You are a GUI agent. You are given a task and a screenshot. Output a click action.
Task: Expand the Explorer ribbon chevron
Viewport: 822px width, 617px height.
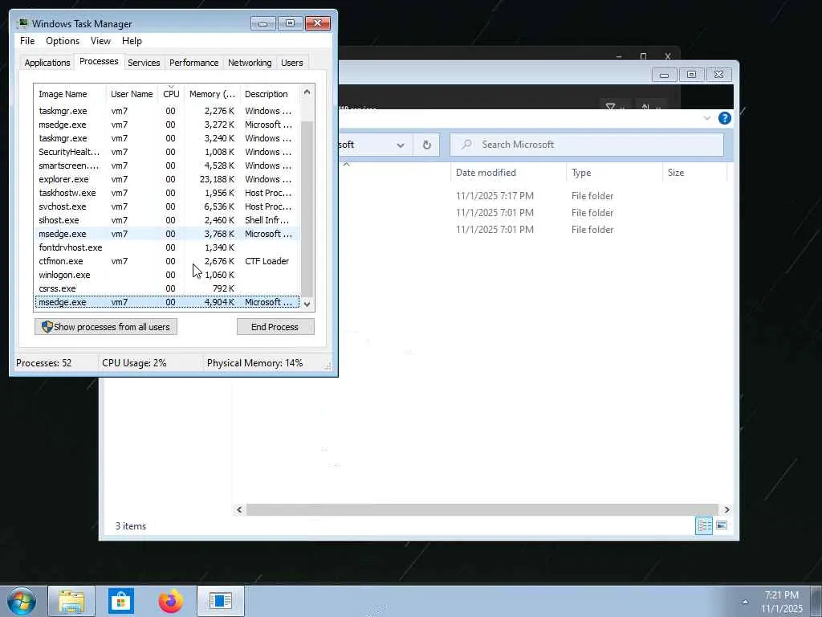[706, 118]
